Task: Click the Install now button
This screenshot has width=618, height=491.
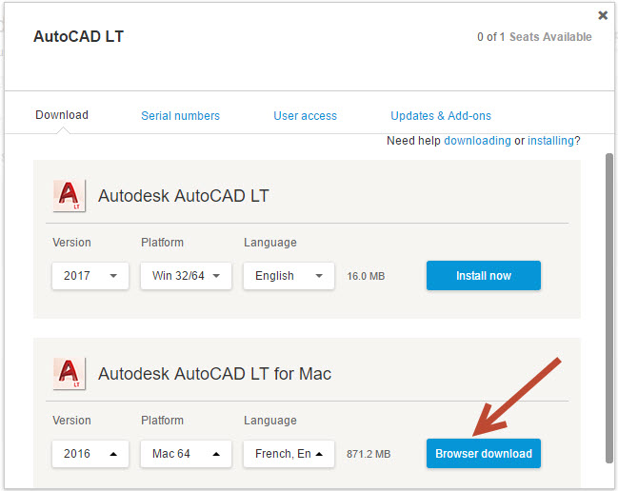Action: click(x=484, y=276)
